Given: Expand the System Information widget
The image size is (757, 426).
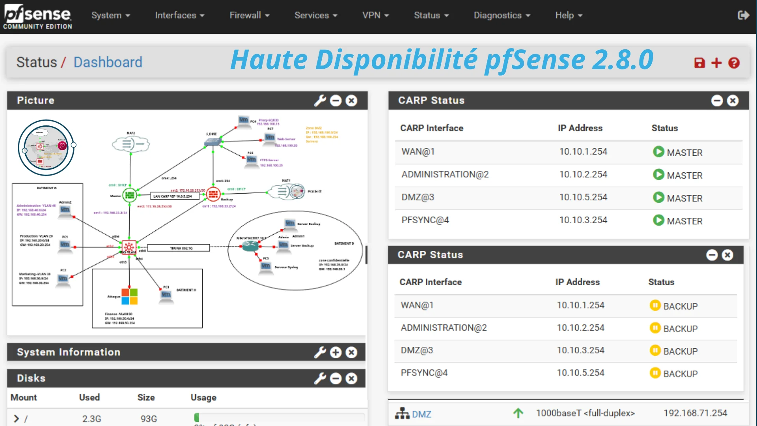Looking at the screenshot, I should point(336,352).
